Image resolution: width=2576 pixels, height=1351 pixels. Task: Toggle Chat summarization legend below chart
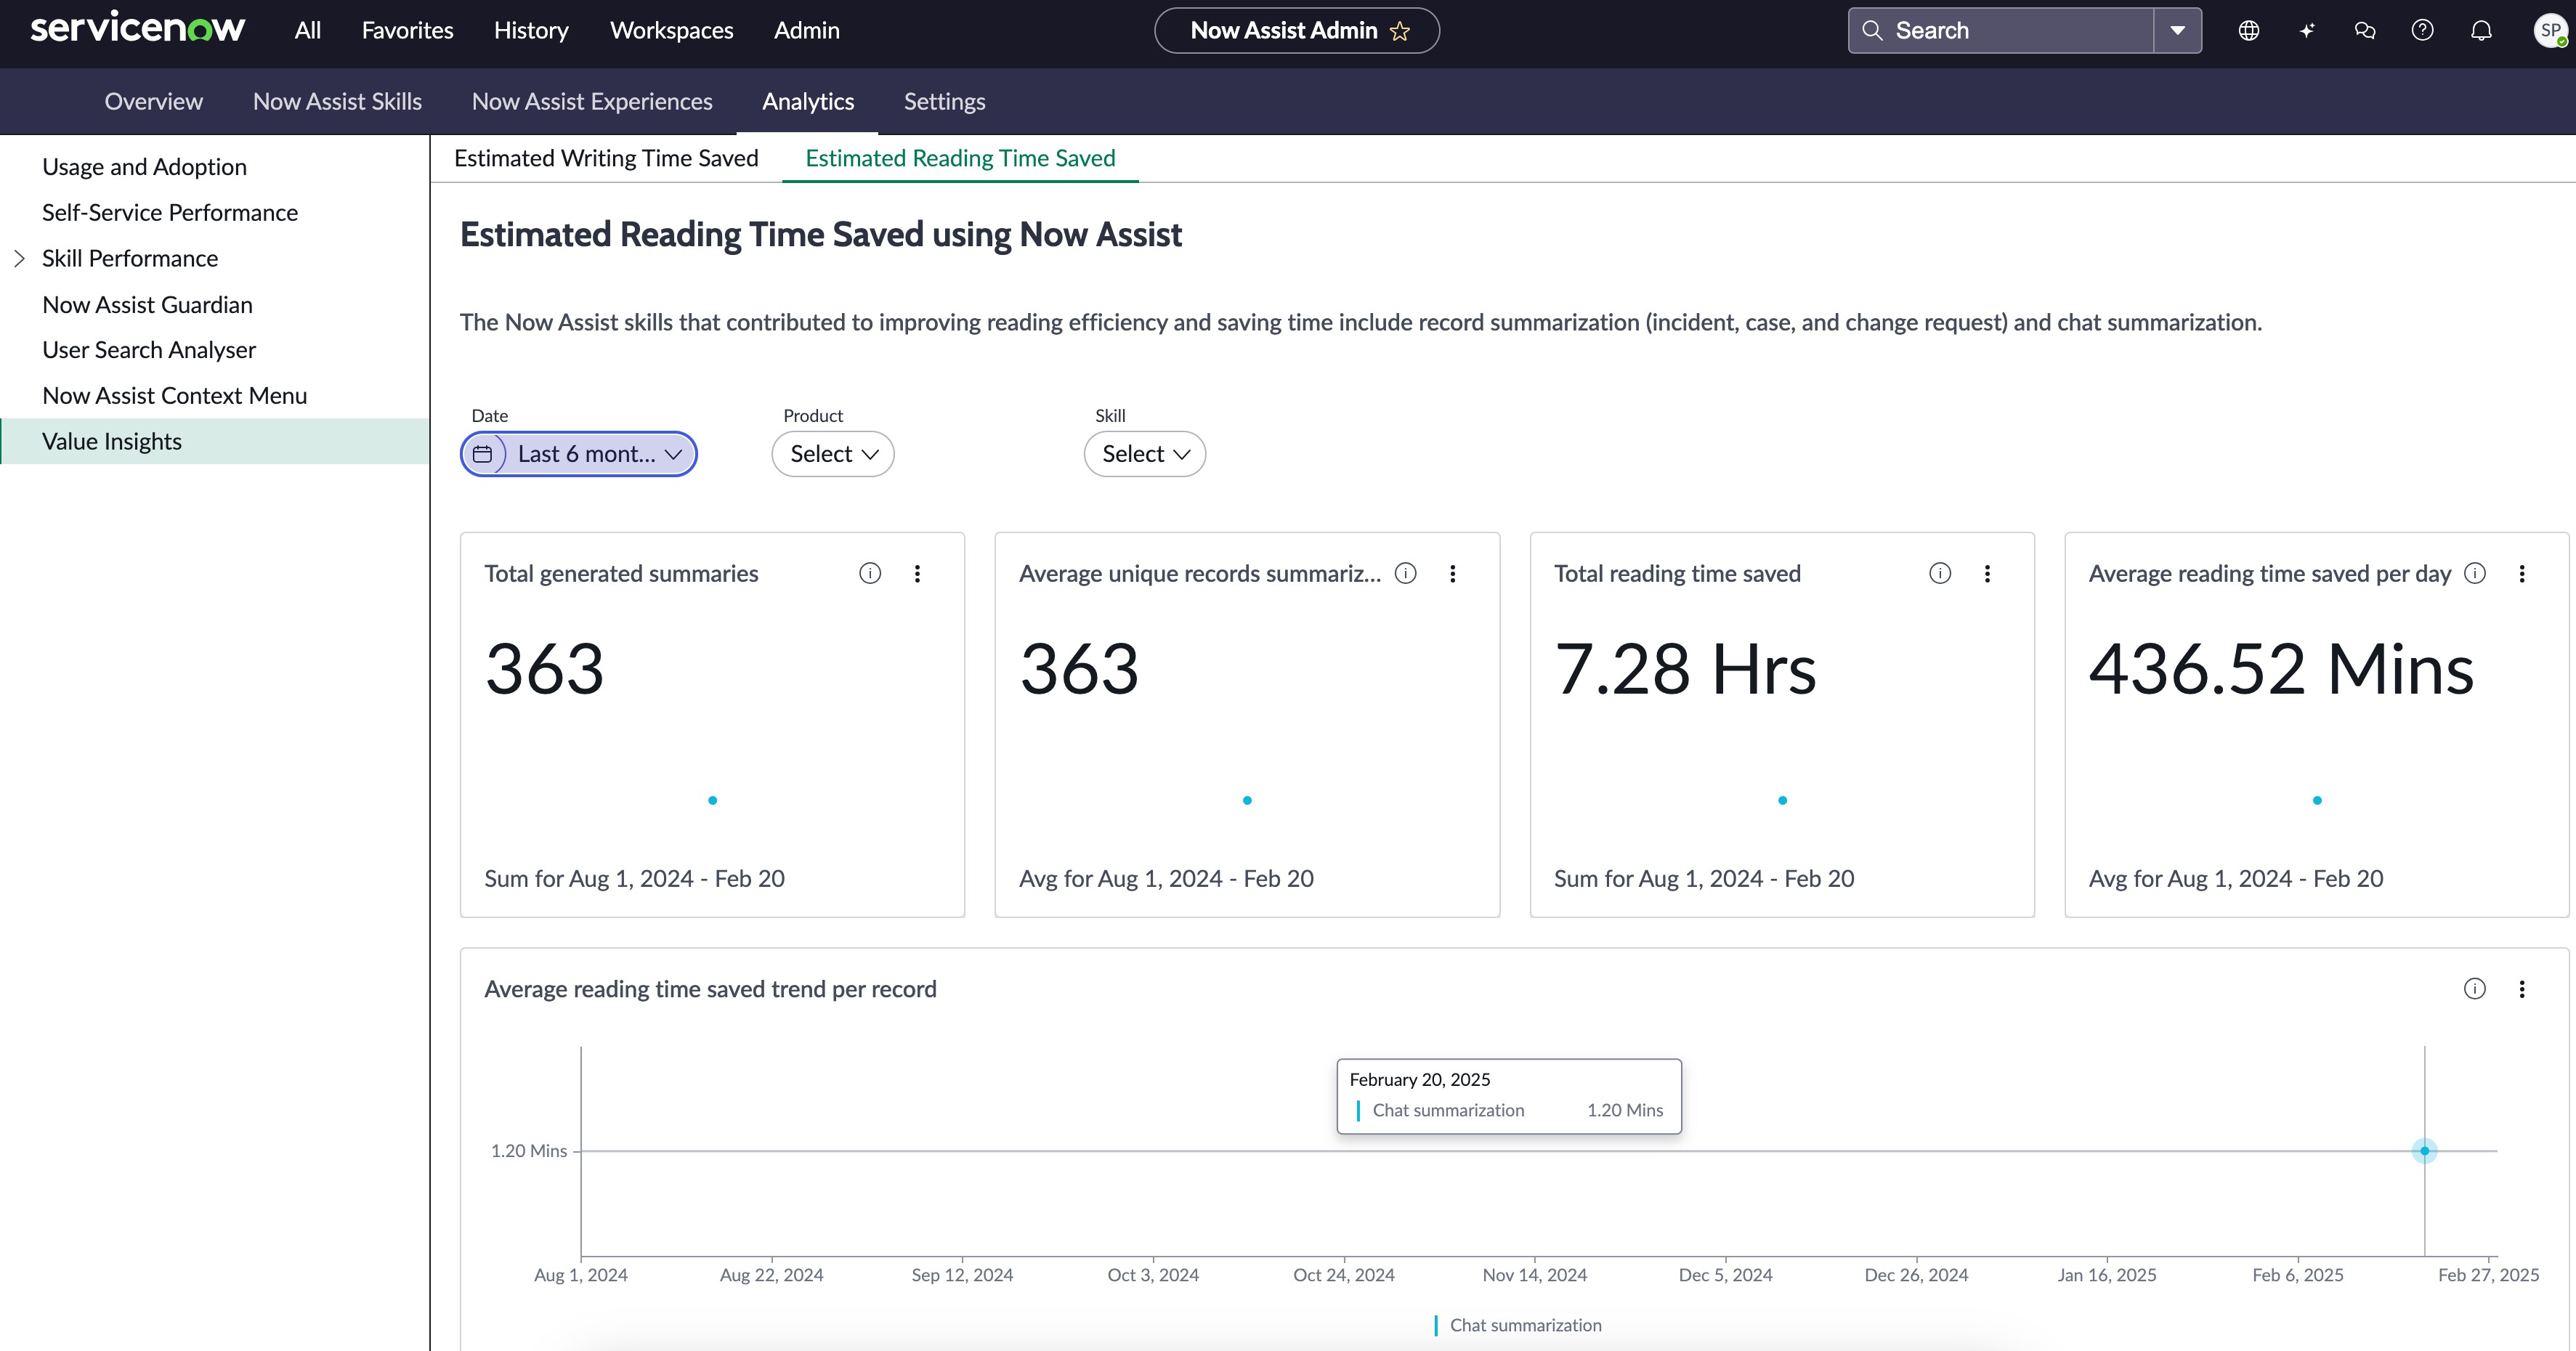[1518, 1325]
